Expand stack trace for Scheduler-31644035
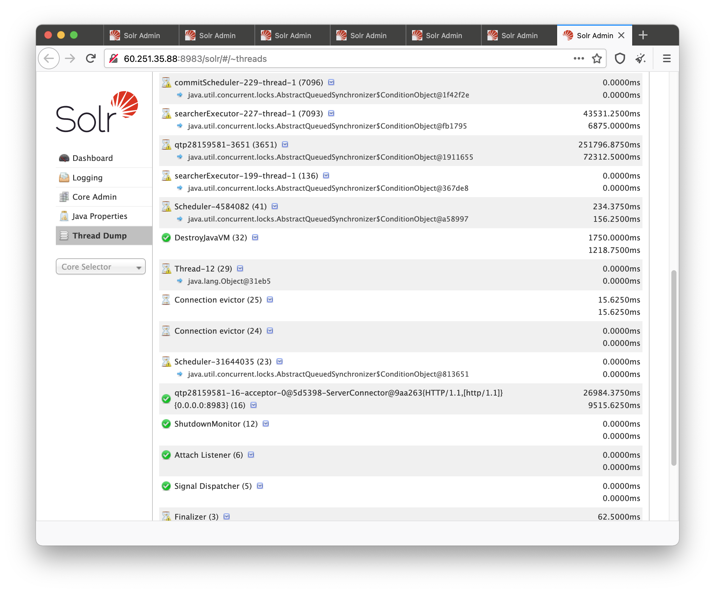This screenshot has height=593, width=715. coord(280,362)
